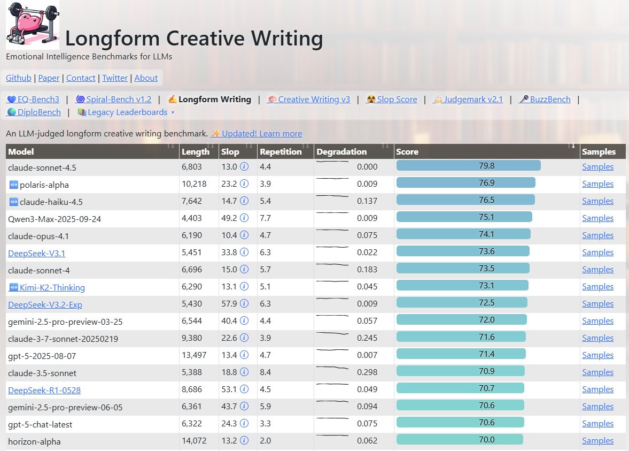Open the About link
629x451 pixels.
[x=146, y=78]
